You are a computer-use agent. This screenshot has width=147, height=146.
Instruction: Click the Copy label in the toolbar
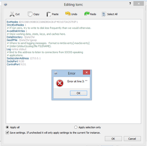click(x=36, y=14)
